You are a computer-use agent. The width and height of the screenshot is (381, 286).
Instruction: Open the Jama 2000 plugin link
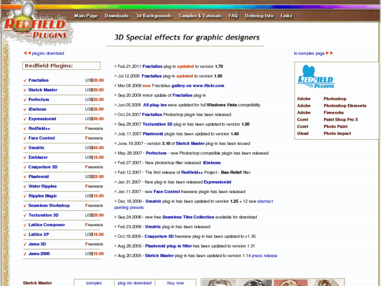pyautogui.click(x=39, y=253)
